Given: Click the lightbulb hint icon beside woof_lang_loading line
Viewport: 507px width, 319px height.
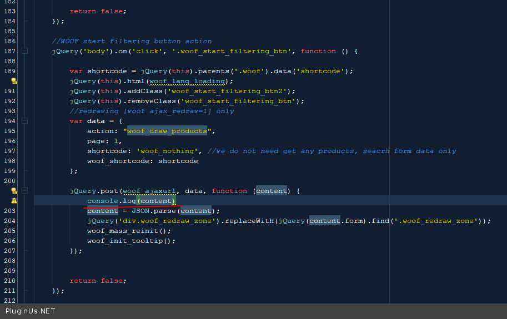Looking at the screenshot, I should click(x=14, y=81).
